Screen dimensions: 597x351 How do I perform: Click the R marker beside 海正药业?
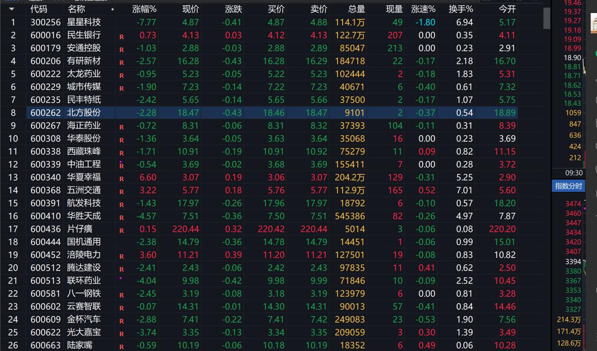[122, 127]
